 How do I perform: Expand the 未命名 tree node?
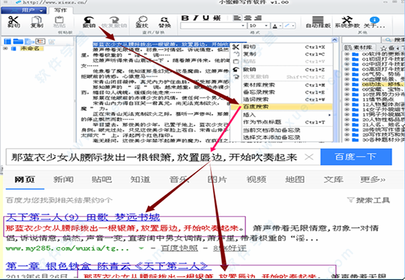5,49
